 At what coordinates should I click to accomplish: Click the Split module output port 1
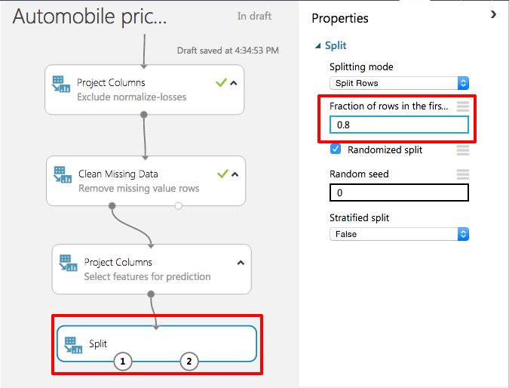pos(123,362)
